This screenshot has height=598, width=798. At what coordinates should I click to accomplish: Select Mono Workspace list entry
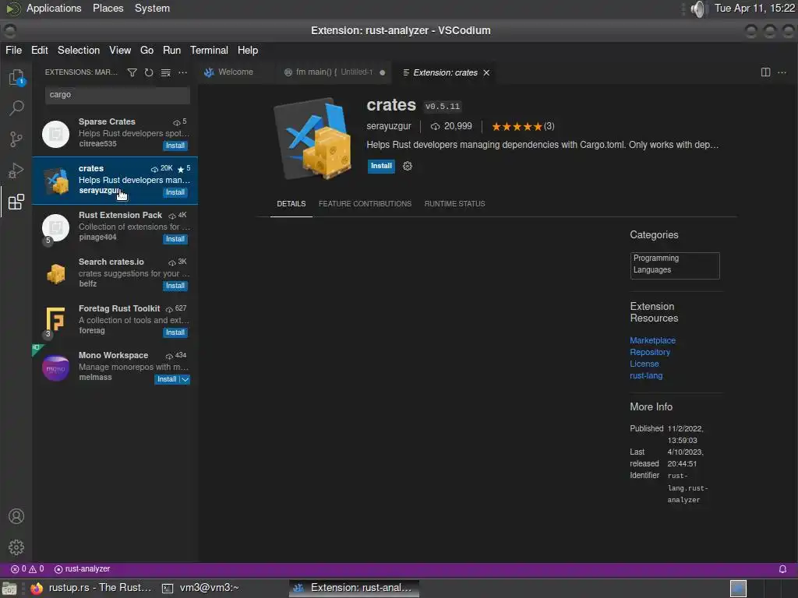(x=115, y=368)
